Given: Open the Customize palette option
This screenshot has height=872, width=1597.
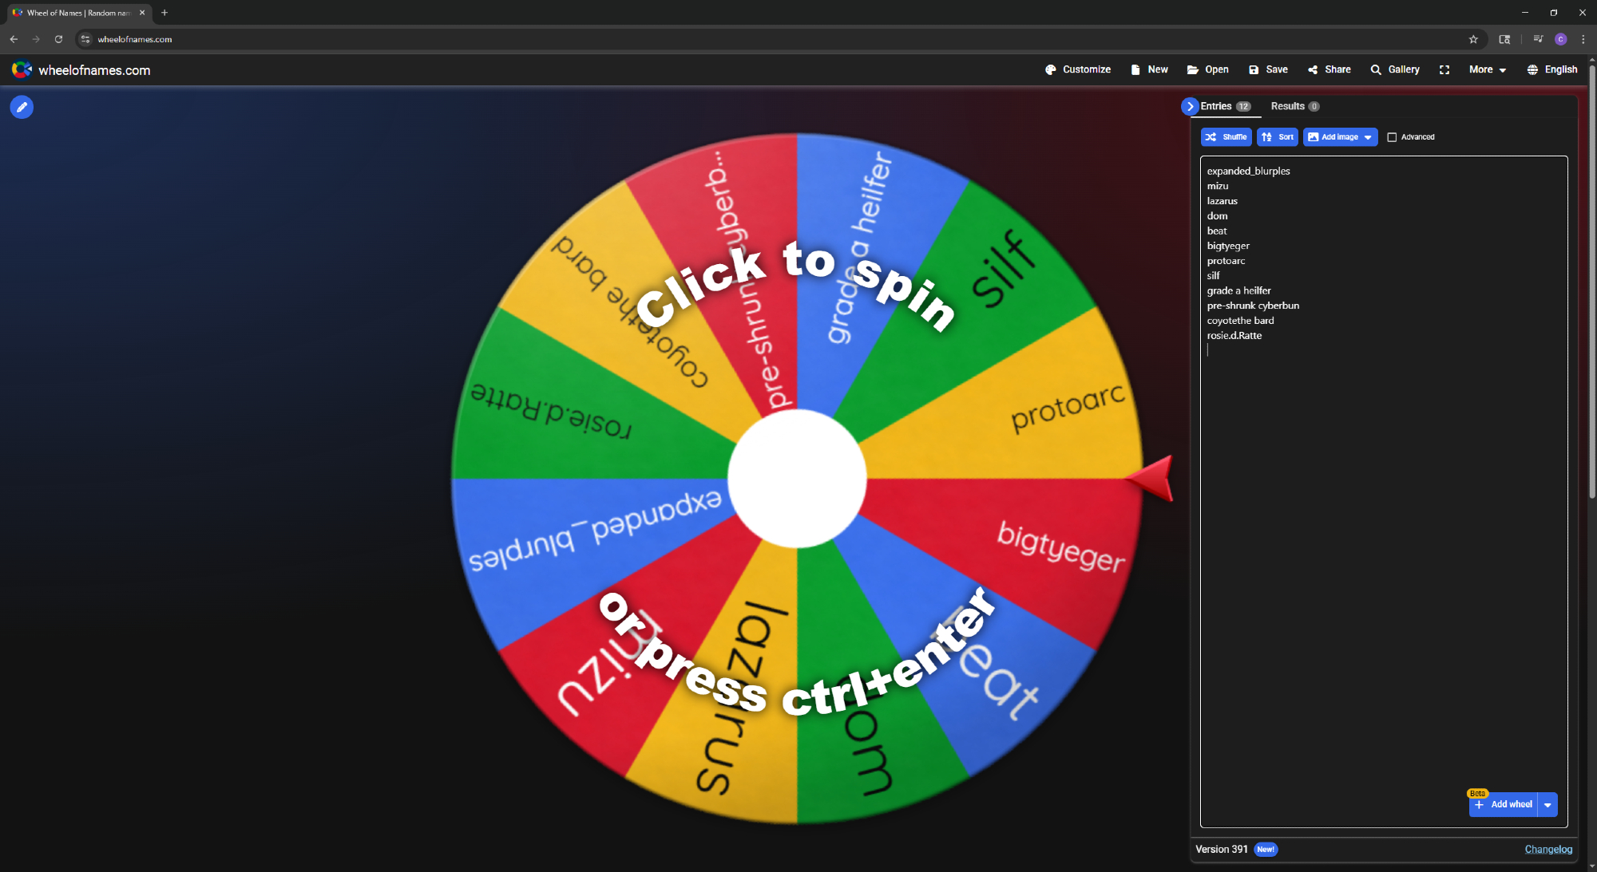Looking at the screenshot, I should (x=1078, y=70).
